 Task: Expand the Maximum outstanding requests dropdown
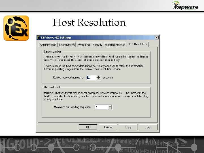pyautogui.click(x=110, y=107)
